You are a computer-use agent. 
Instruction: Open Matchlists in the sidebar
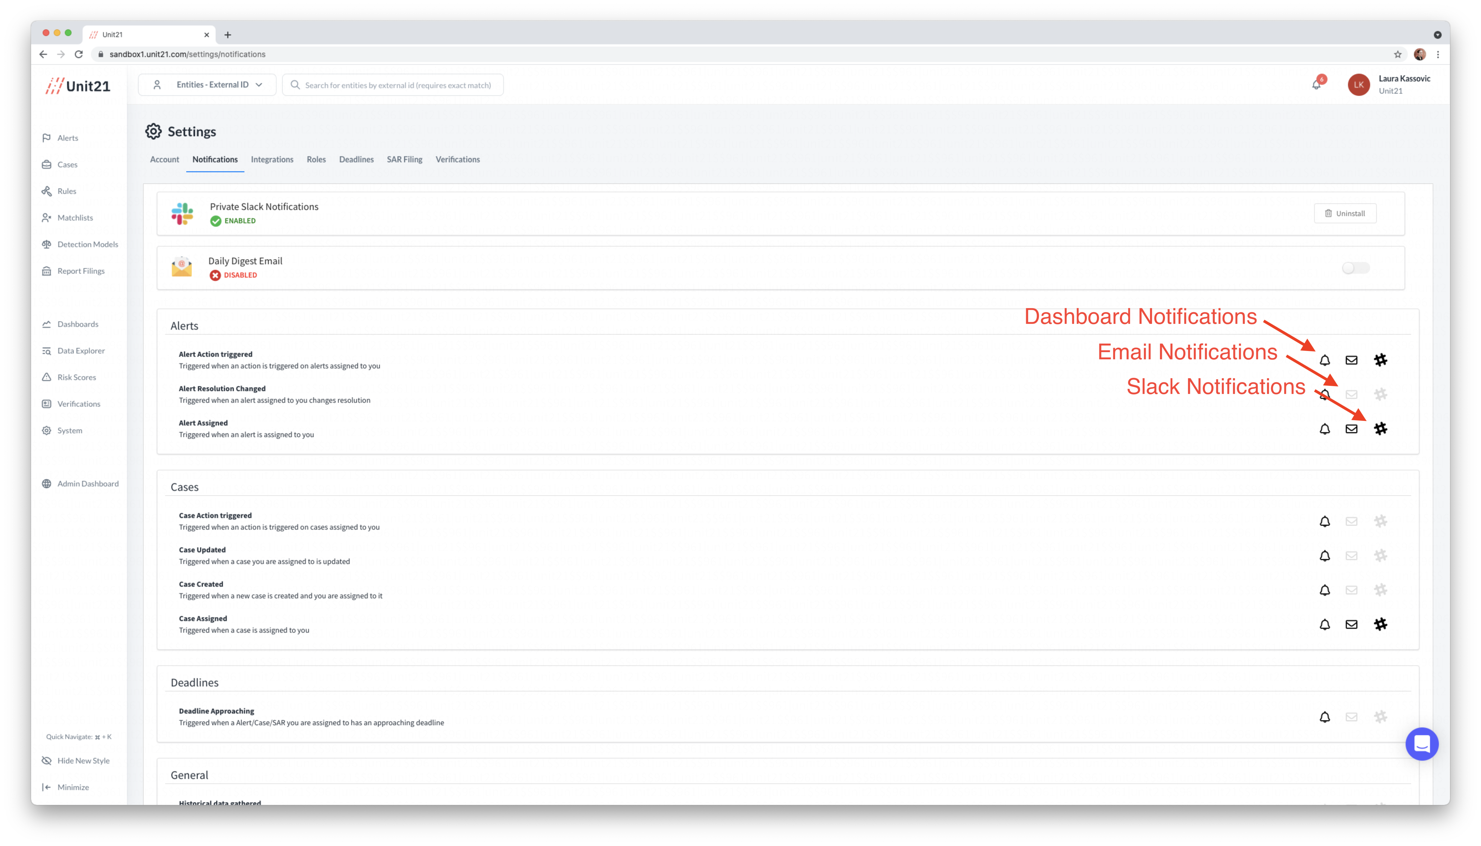pos(75,217)
